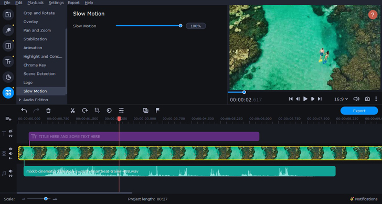Open the Titles sidebar icon
Image resolution: width=382 pixels, height=204 pixels.
(8, 61)
